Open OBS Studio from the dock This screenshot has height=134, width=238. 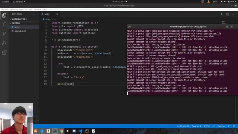click(87, 131)
